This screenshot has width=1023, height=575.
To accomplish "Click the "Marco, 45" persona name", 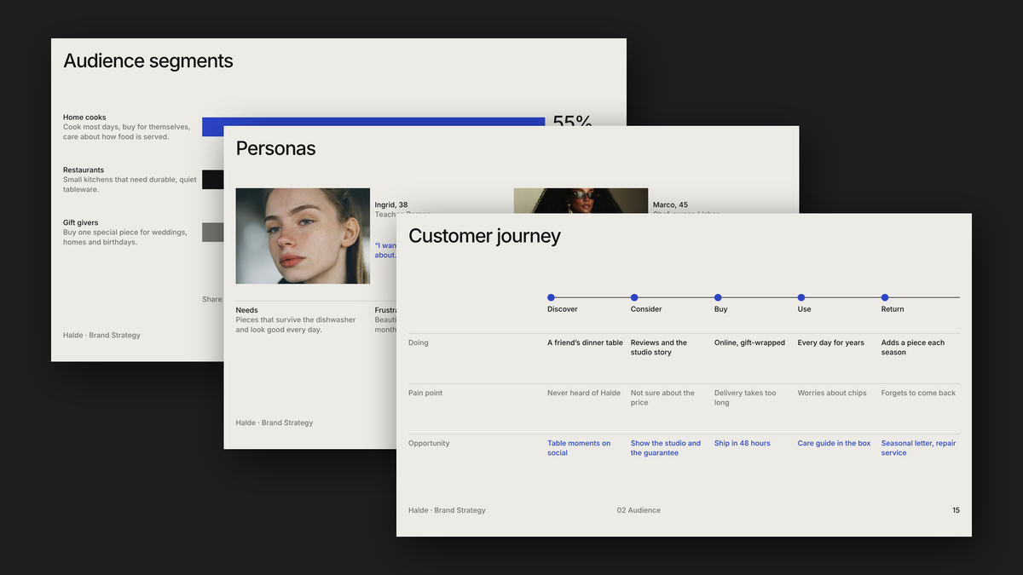I will click(670, 205).
